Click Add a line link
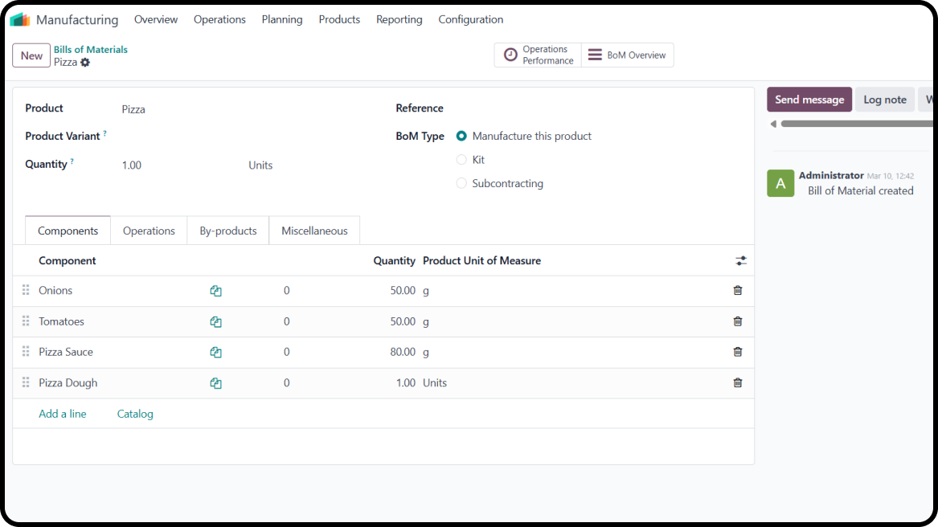938x527 pixels. (x=63, y=414)
